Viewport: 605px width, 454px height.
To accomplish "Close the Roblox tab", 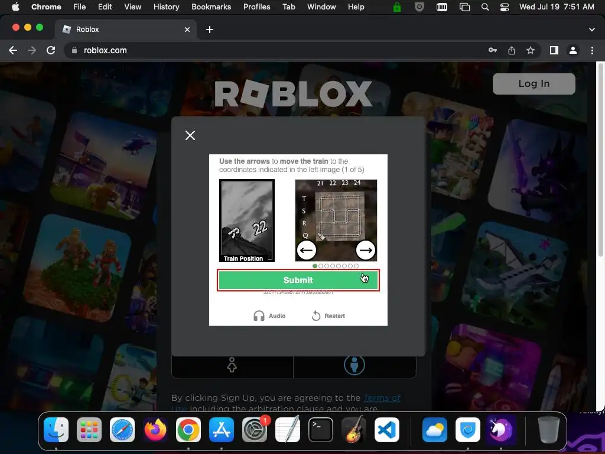I will tap(187, 30).
